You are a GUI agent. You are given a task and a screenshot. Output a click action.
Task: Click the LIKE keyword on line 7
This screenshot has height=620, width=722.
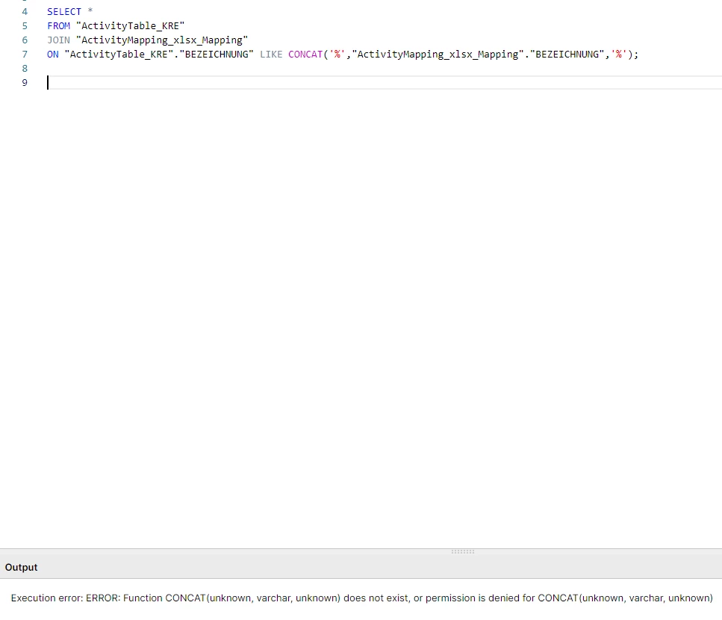[x=271, y=55]
